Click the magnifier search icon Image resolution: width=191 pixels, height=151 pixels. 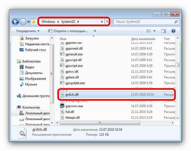pos(176,22)
